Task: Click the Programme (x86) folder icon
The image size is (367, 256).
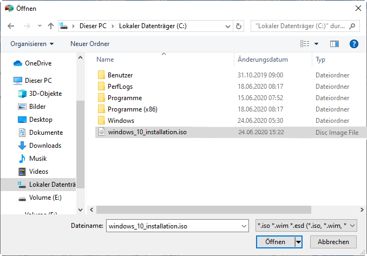Action: click(x=101, y=109)
